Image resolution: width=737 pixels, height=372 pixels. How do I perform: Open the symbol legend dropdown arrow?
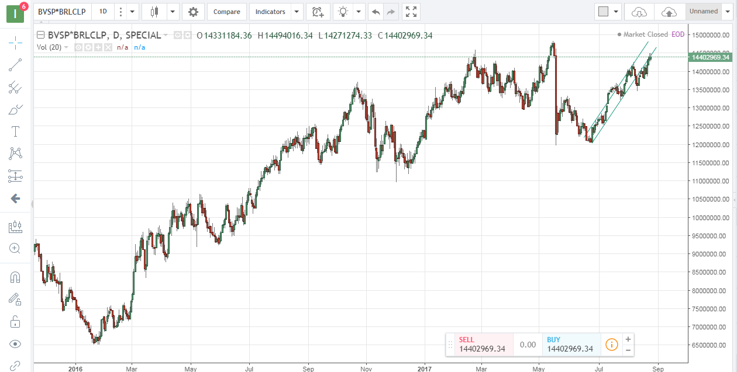(x=166, y=36)
